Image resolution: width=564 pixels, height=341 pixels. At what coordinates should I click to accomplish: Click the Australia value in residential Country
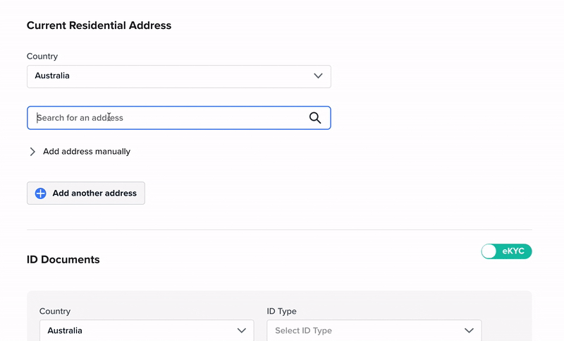point(52,76)
